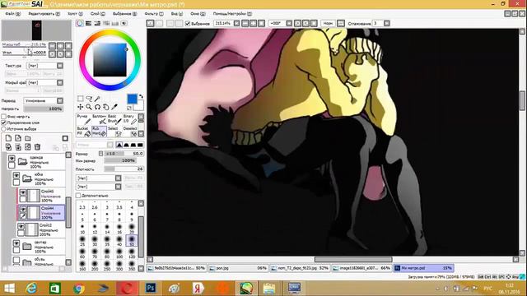Switch to the pon.jpg document tab
This screenshot has height=296, width=527.
(238, 268)
